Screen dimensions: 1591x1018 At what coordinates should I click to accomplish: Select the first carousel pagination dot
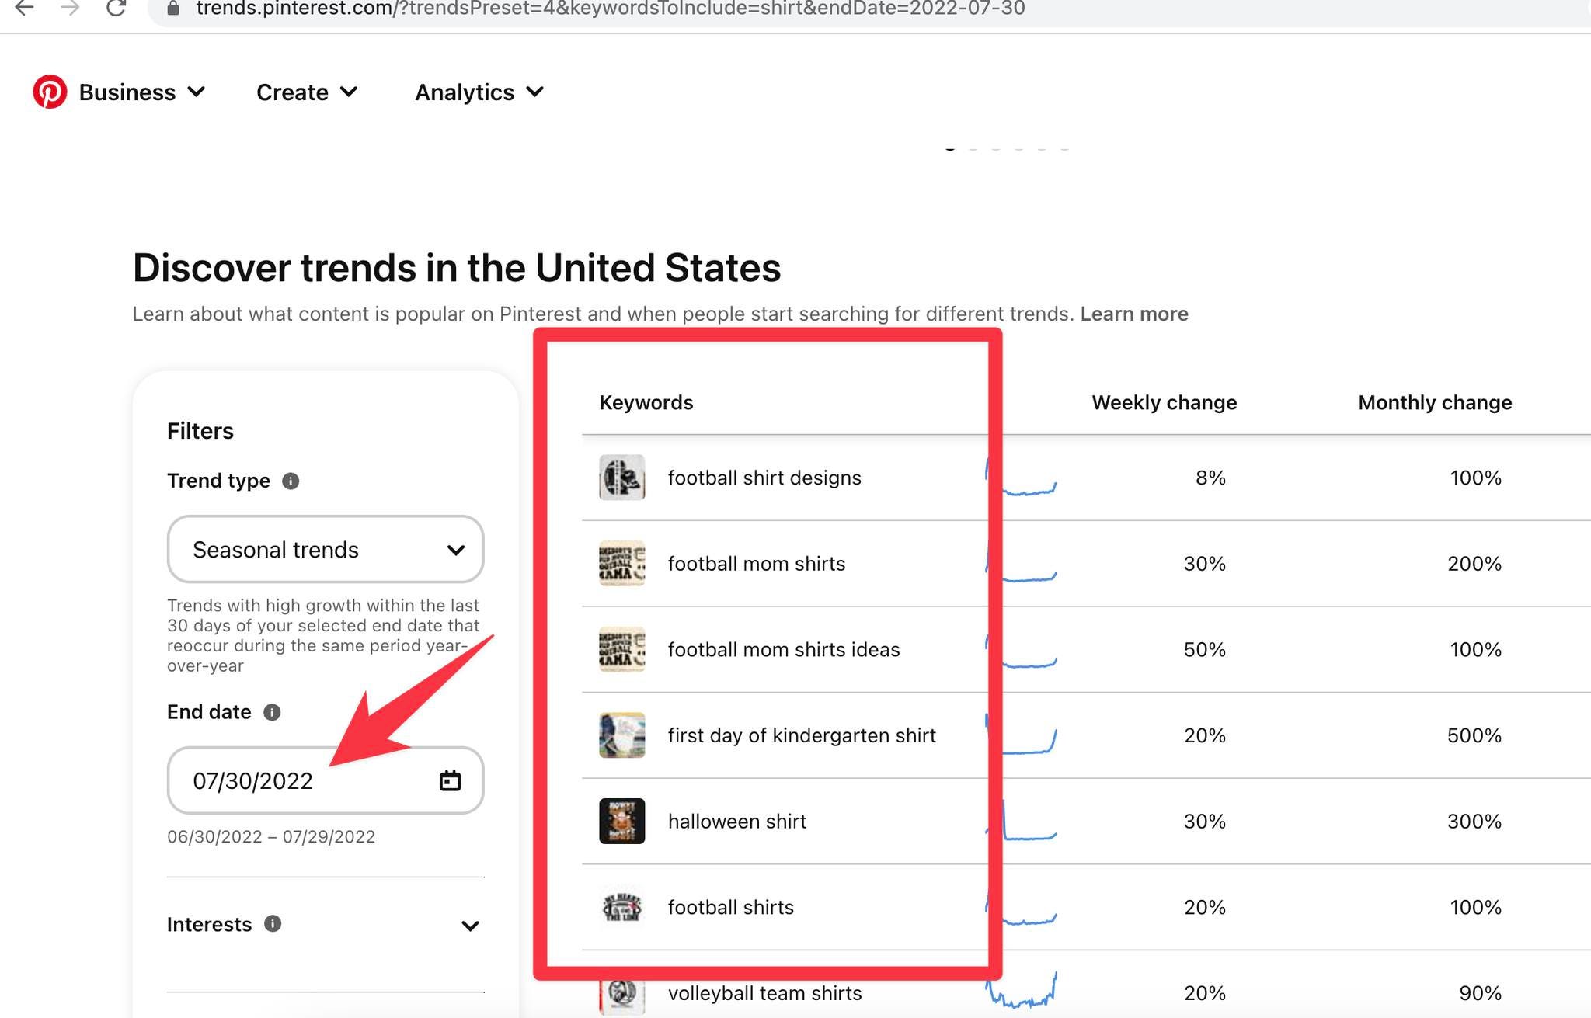tap(950, 148)
